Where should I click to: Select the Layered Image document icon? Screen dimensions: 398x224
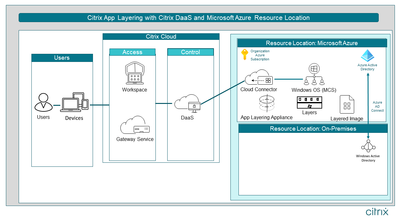coord(347,105)
